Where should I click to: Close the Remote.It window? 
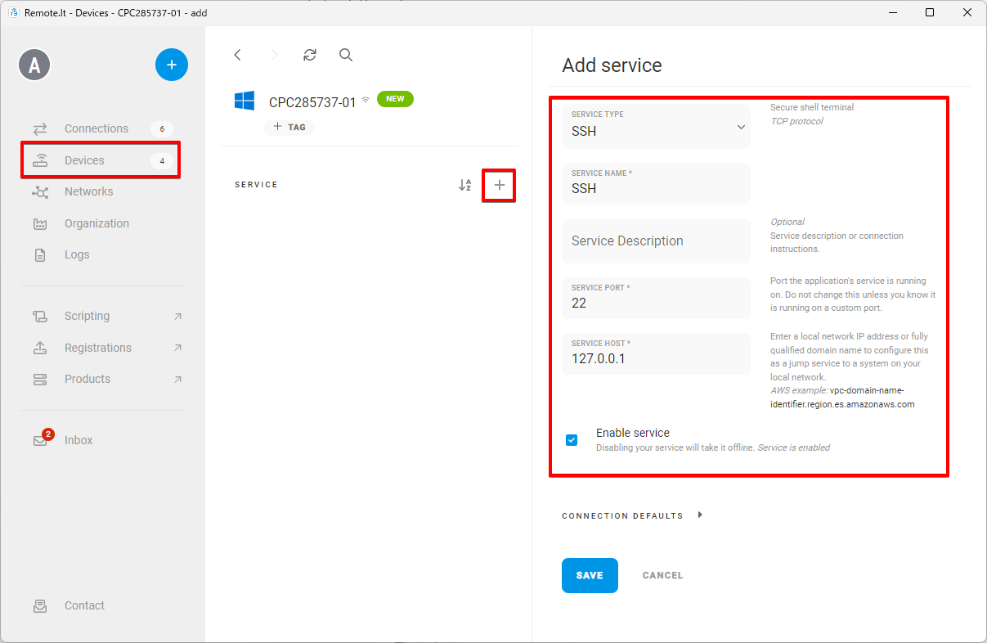coord(967,12)
